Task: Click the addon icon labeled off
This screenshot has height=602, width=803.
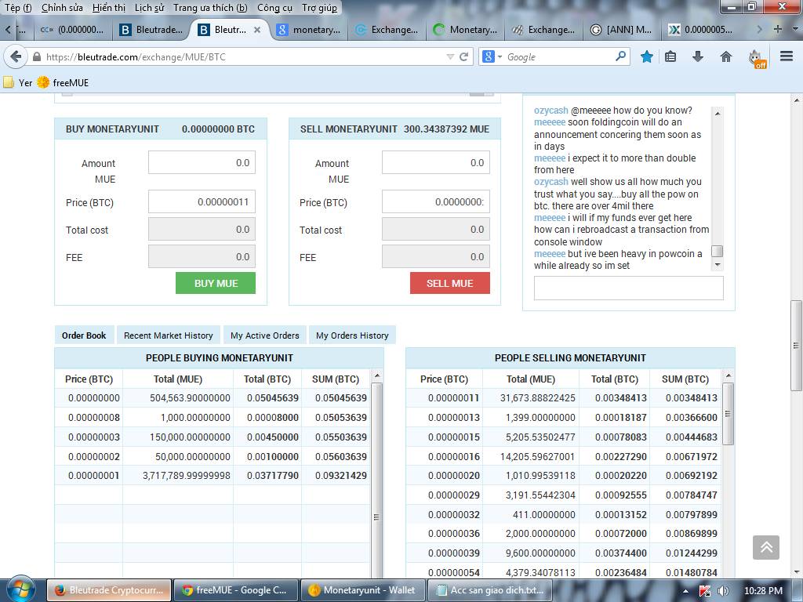Action: (757, 58)
